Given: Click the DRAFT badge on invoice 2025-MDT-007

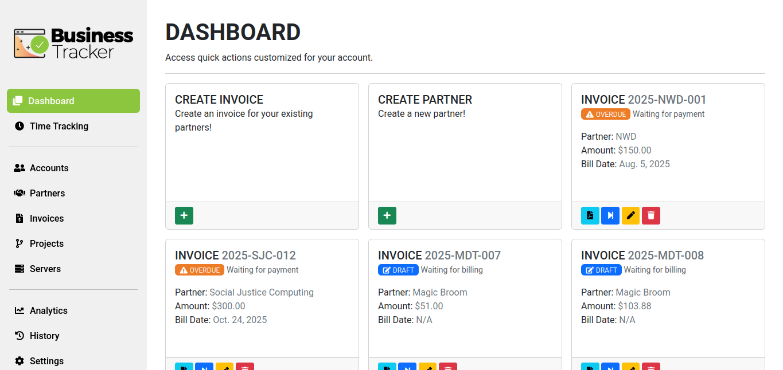Looking at the screenshot, I should (x=398, y=270).
